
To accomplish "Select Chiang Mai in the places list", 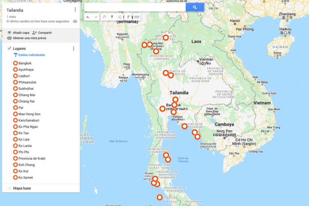I will tap(27, 95).
